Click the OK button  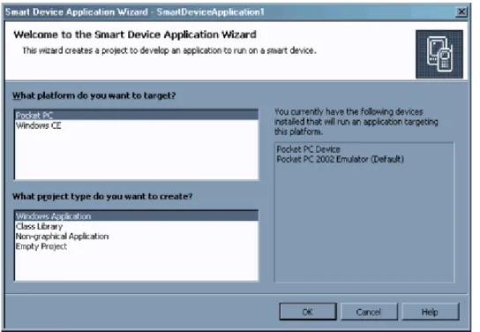pyautogui.click(x=308, y=312)
